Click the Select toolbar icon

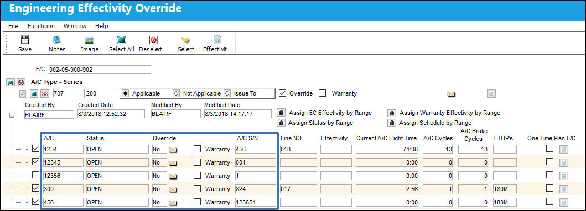tap(186, 44)
